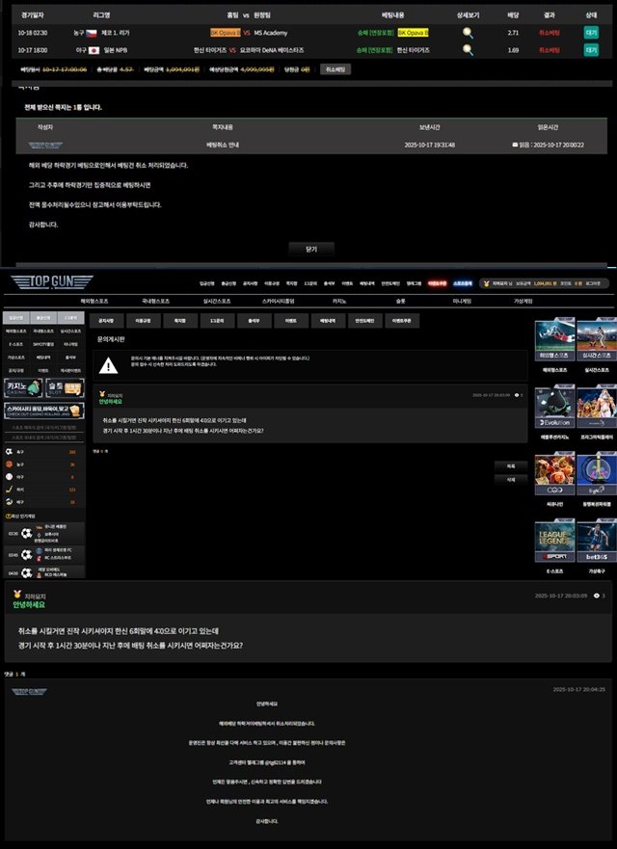Image resolution: width=617 pixels, height=849 pixels.
Task: Click the baseball icon in sports list
Action: [x=10, y=476]
